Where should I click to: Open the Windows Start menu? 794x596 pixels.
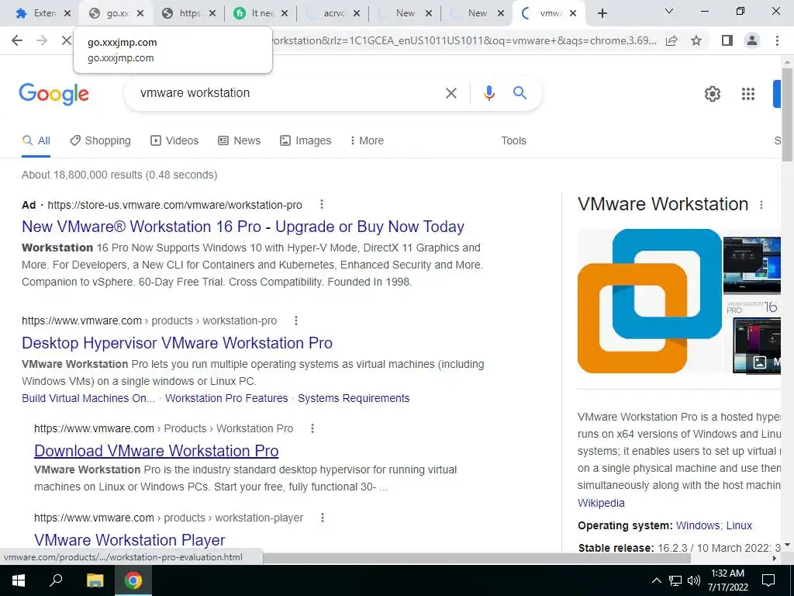pos(19,580)
